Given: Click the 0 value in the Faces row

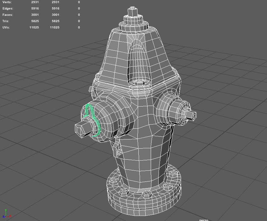Looking at the screenshot, I should click(x=79, y=15).
